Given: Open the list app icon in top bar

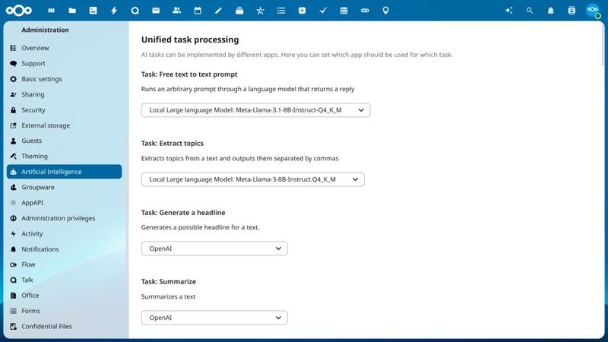Looking at the screenshot, I should [281, 11].
